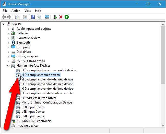This screenshot has width=166, height=134.
Task: Click the Update Driver Software toolbar icon
Action: pos(55,17)
